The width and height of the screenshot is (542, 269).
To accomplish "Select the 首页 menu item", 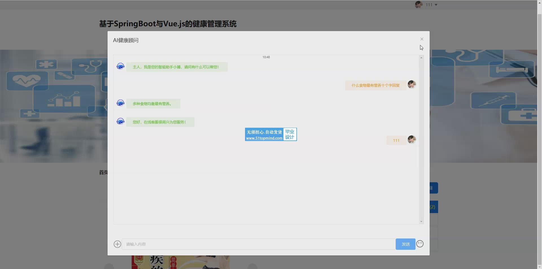I will coord(103,172).
